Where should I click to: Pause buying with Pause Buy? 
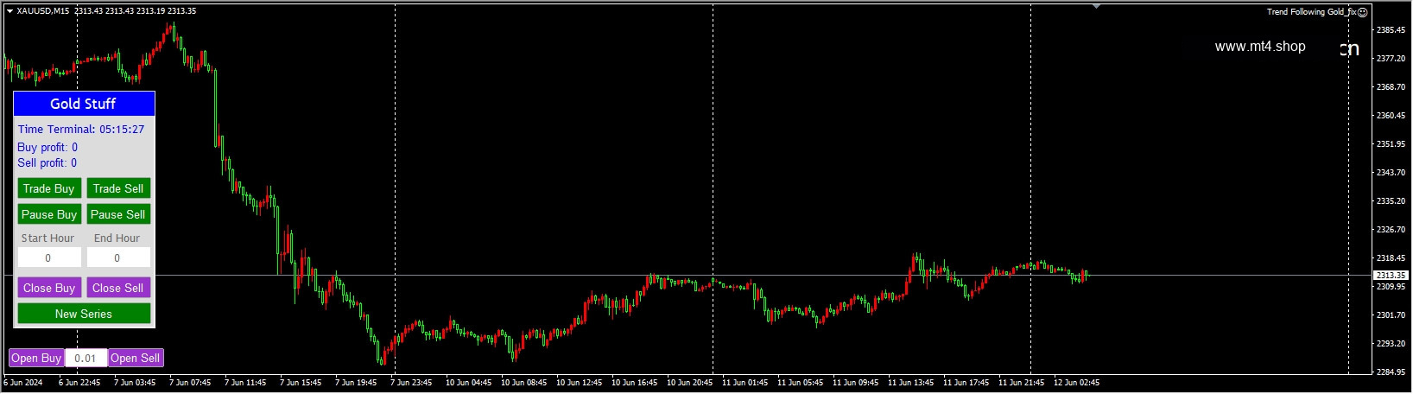[49, 214]
